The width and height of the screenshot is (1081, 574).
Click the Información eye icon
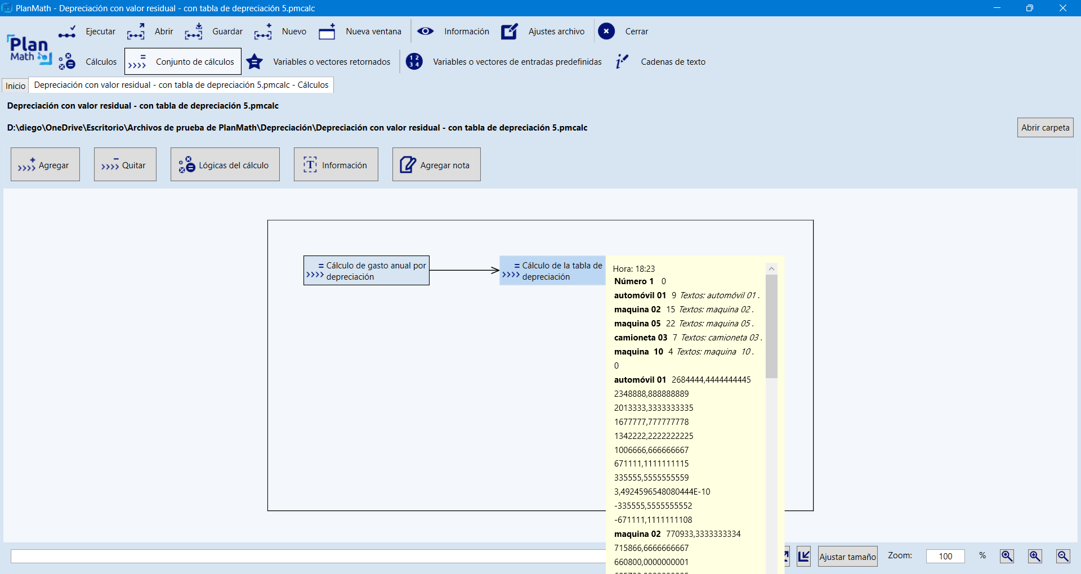426,32
